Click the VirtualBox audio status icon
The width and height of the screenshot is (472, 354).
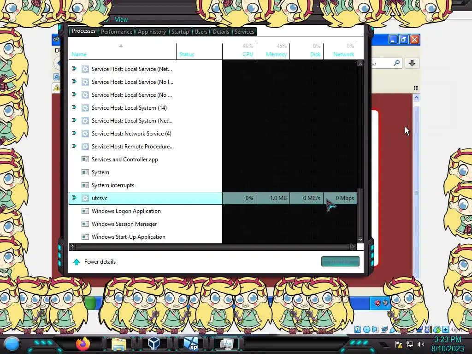375,329
